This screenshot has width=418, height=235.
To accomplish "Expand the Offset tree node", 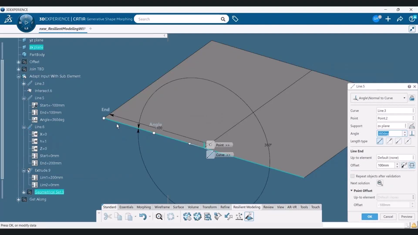I will [18, 62].
